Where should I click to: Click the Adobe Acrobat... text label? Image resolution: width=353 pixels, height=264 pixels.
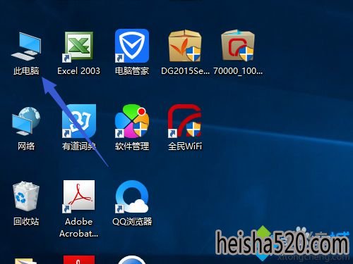78,227
